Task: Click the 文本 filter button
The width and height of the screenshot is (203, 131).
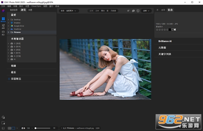Action: point(97,11)
